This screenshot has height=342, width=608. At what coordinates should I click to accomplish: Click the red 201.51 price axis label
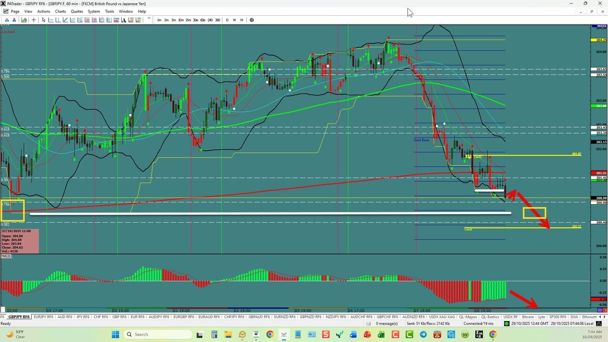click(x=599, y=173)
